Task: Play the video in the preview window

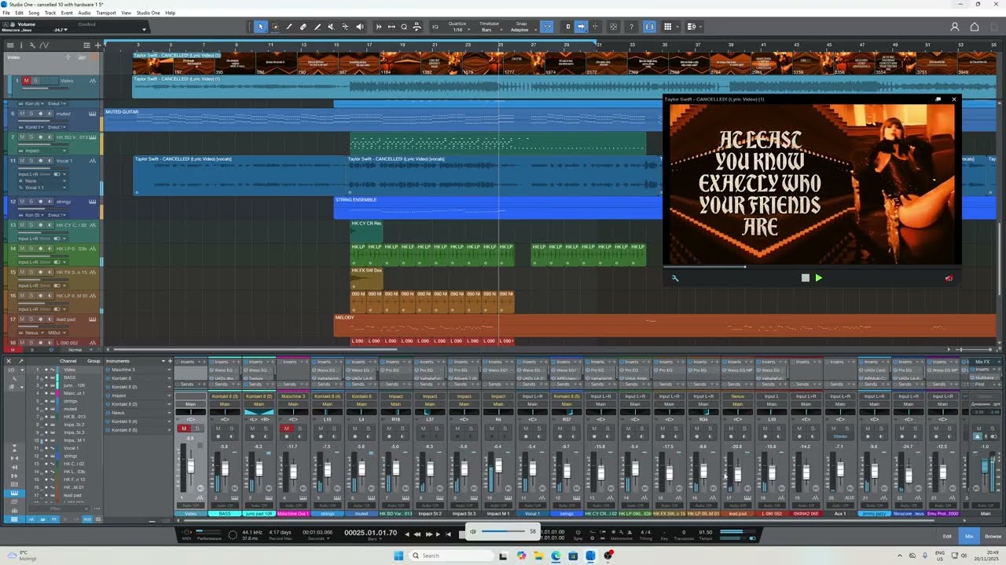Action: [818, 278]
